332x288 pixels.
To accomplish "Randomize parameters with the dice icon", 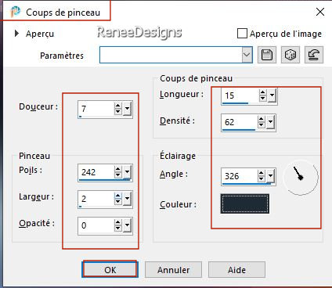I will [x=290, y=55].
